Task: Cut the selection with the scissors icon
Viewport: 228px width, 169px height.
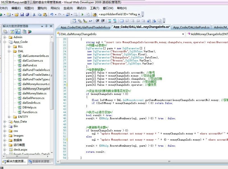Action: click(x=34, y=15)
